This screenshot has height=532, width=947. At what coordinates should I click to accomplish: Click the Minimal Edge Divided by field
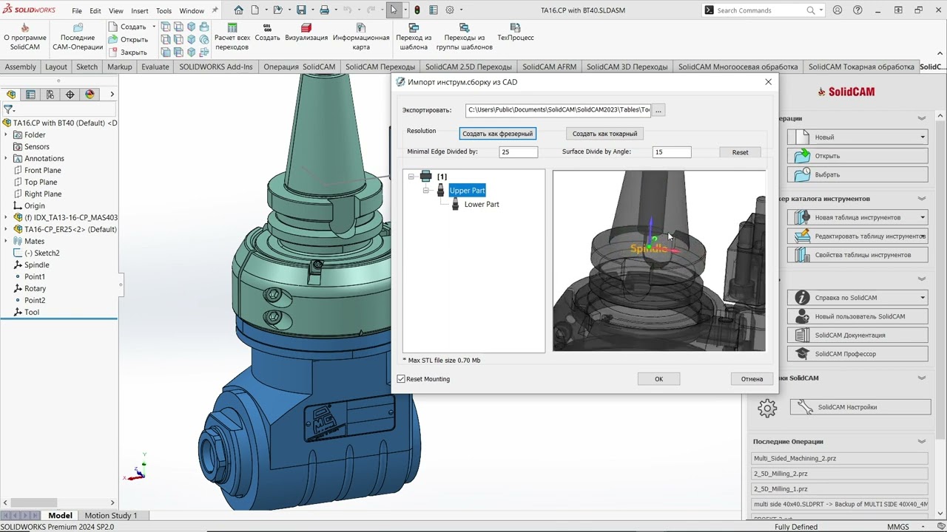click(x=518, y=152)
